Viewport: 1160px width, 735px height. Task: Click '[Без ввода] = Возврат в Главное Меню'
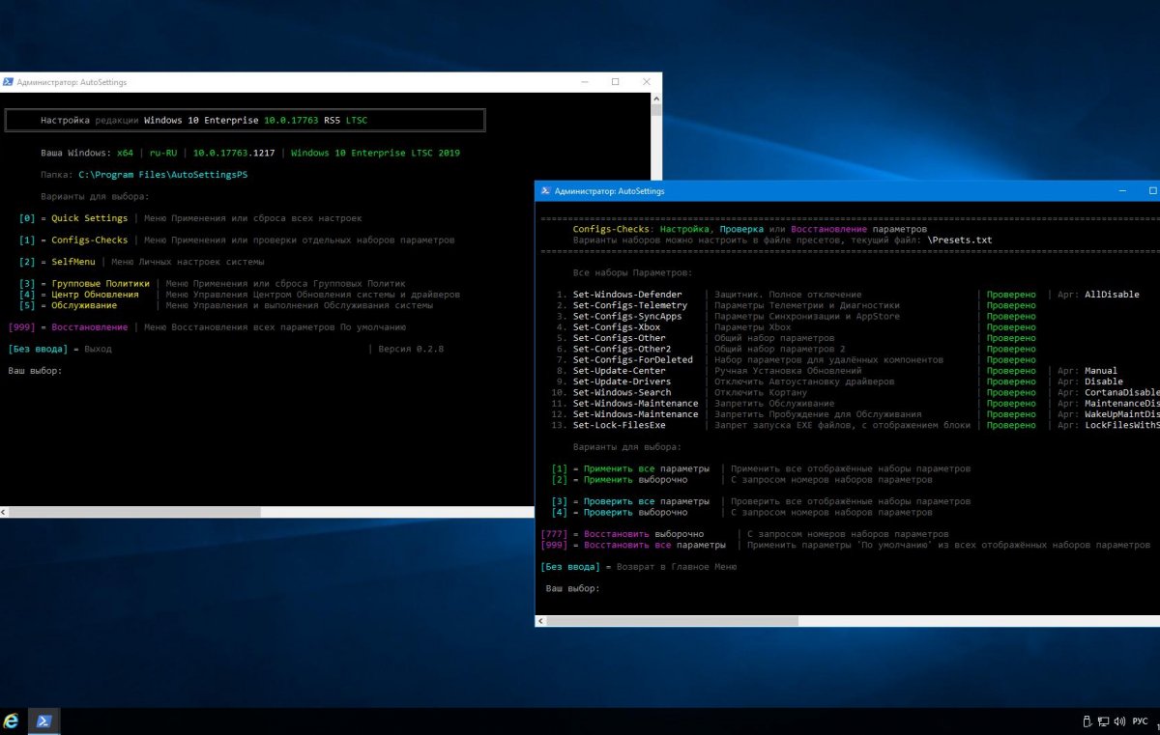tap(638, 567)
